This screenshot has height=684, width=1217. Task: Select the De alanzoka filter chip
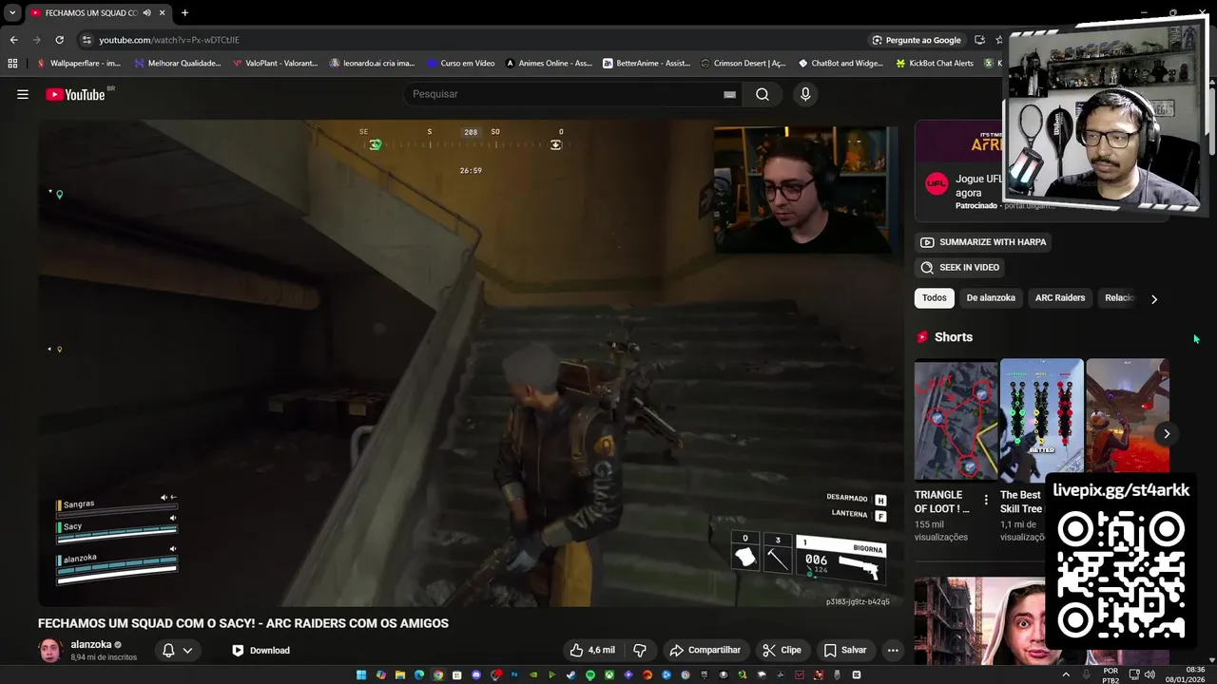pyautogui.click(x=991, y=297)
